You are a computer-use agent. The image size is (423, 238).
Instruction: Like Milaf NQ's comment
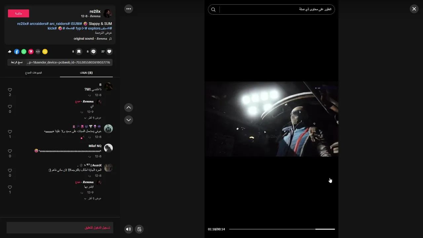10,151
